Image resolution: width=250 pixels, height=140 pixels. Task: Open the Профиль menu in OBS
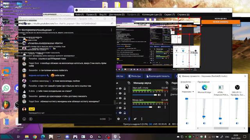(133, 15)
